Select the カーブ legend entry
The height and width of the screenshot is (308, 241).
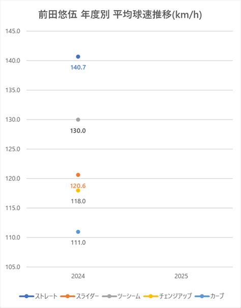click(209, 296)
